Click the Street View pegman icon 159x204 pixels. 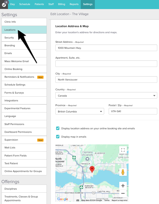click(x=123, y=172)
